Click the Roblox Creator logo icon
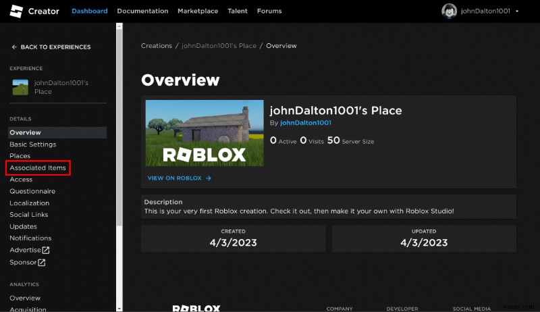Viewport: 540px width, 312px height. [16, 11]
